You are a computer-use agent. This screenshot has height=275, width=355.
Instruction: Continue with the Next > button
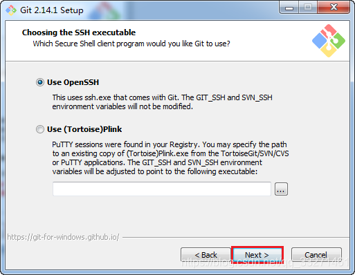(x=257, y=255)
